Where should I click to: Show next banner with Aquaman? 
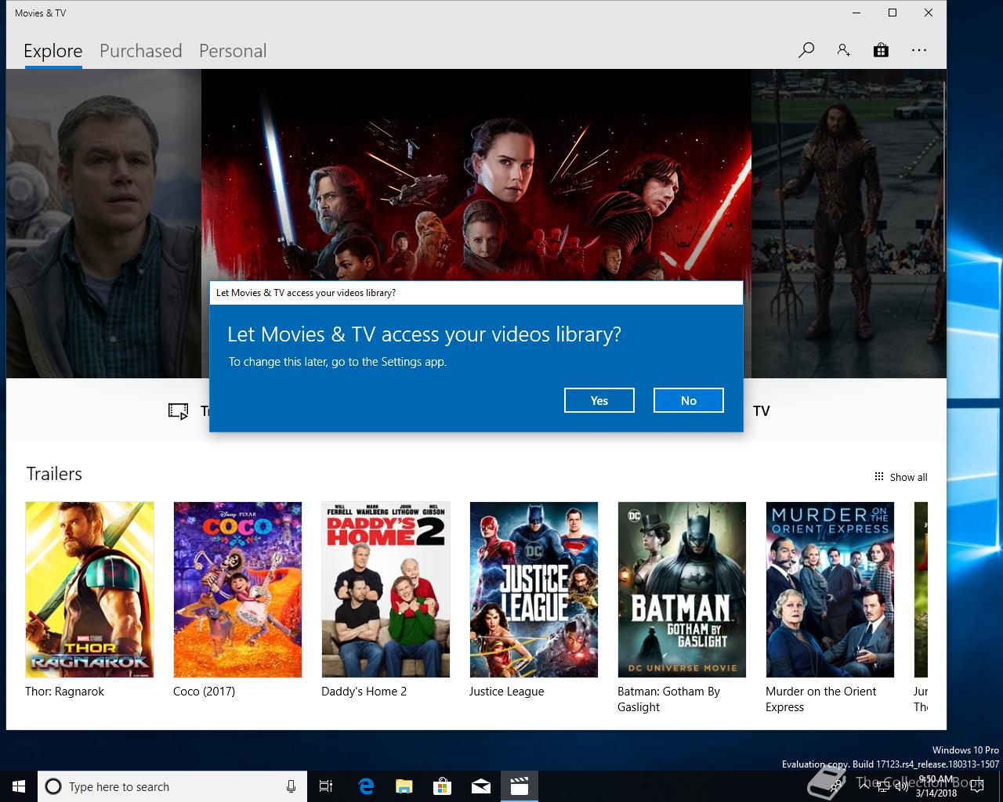849,223
